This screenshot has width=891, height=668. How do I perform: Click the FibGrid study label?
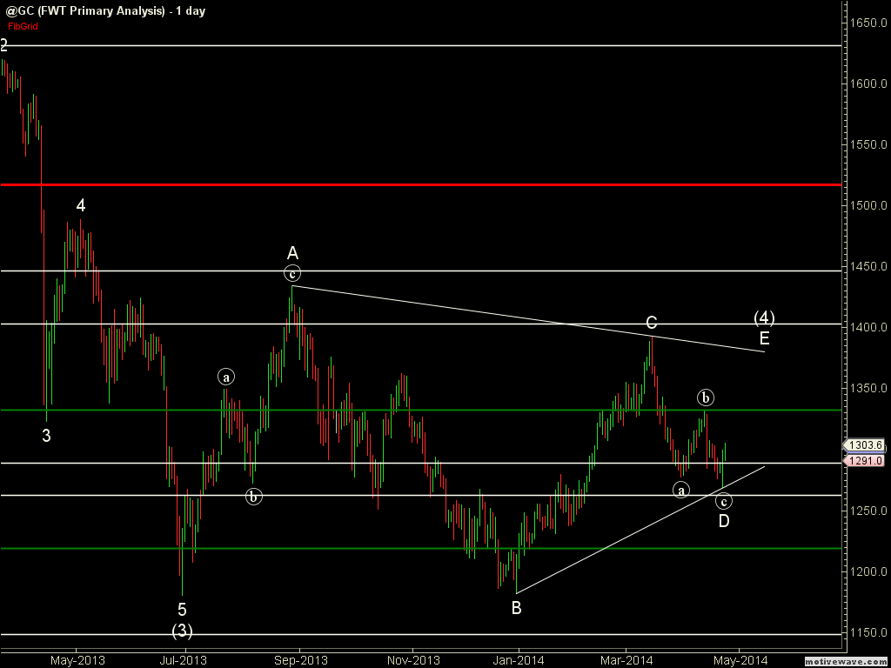point(23,26)
